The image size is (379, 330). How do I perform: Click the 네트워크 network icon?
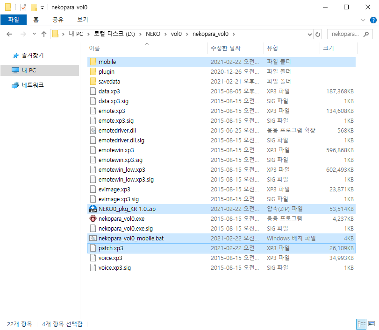coord(15,85)
